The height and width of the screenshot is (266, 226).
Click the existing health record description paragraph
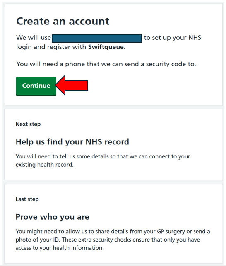tap(103, 161)
